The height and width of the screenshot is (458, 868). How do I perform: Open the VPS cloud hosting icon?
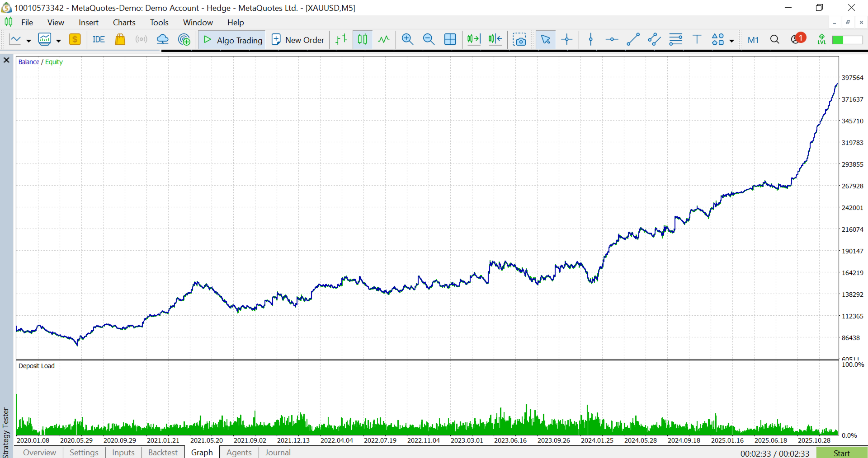tap(163, 40)
